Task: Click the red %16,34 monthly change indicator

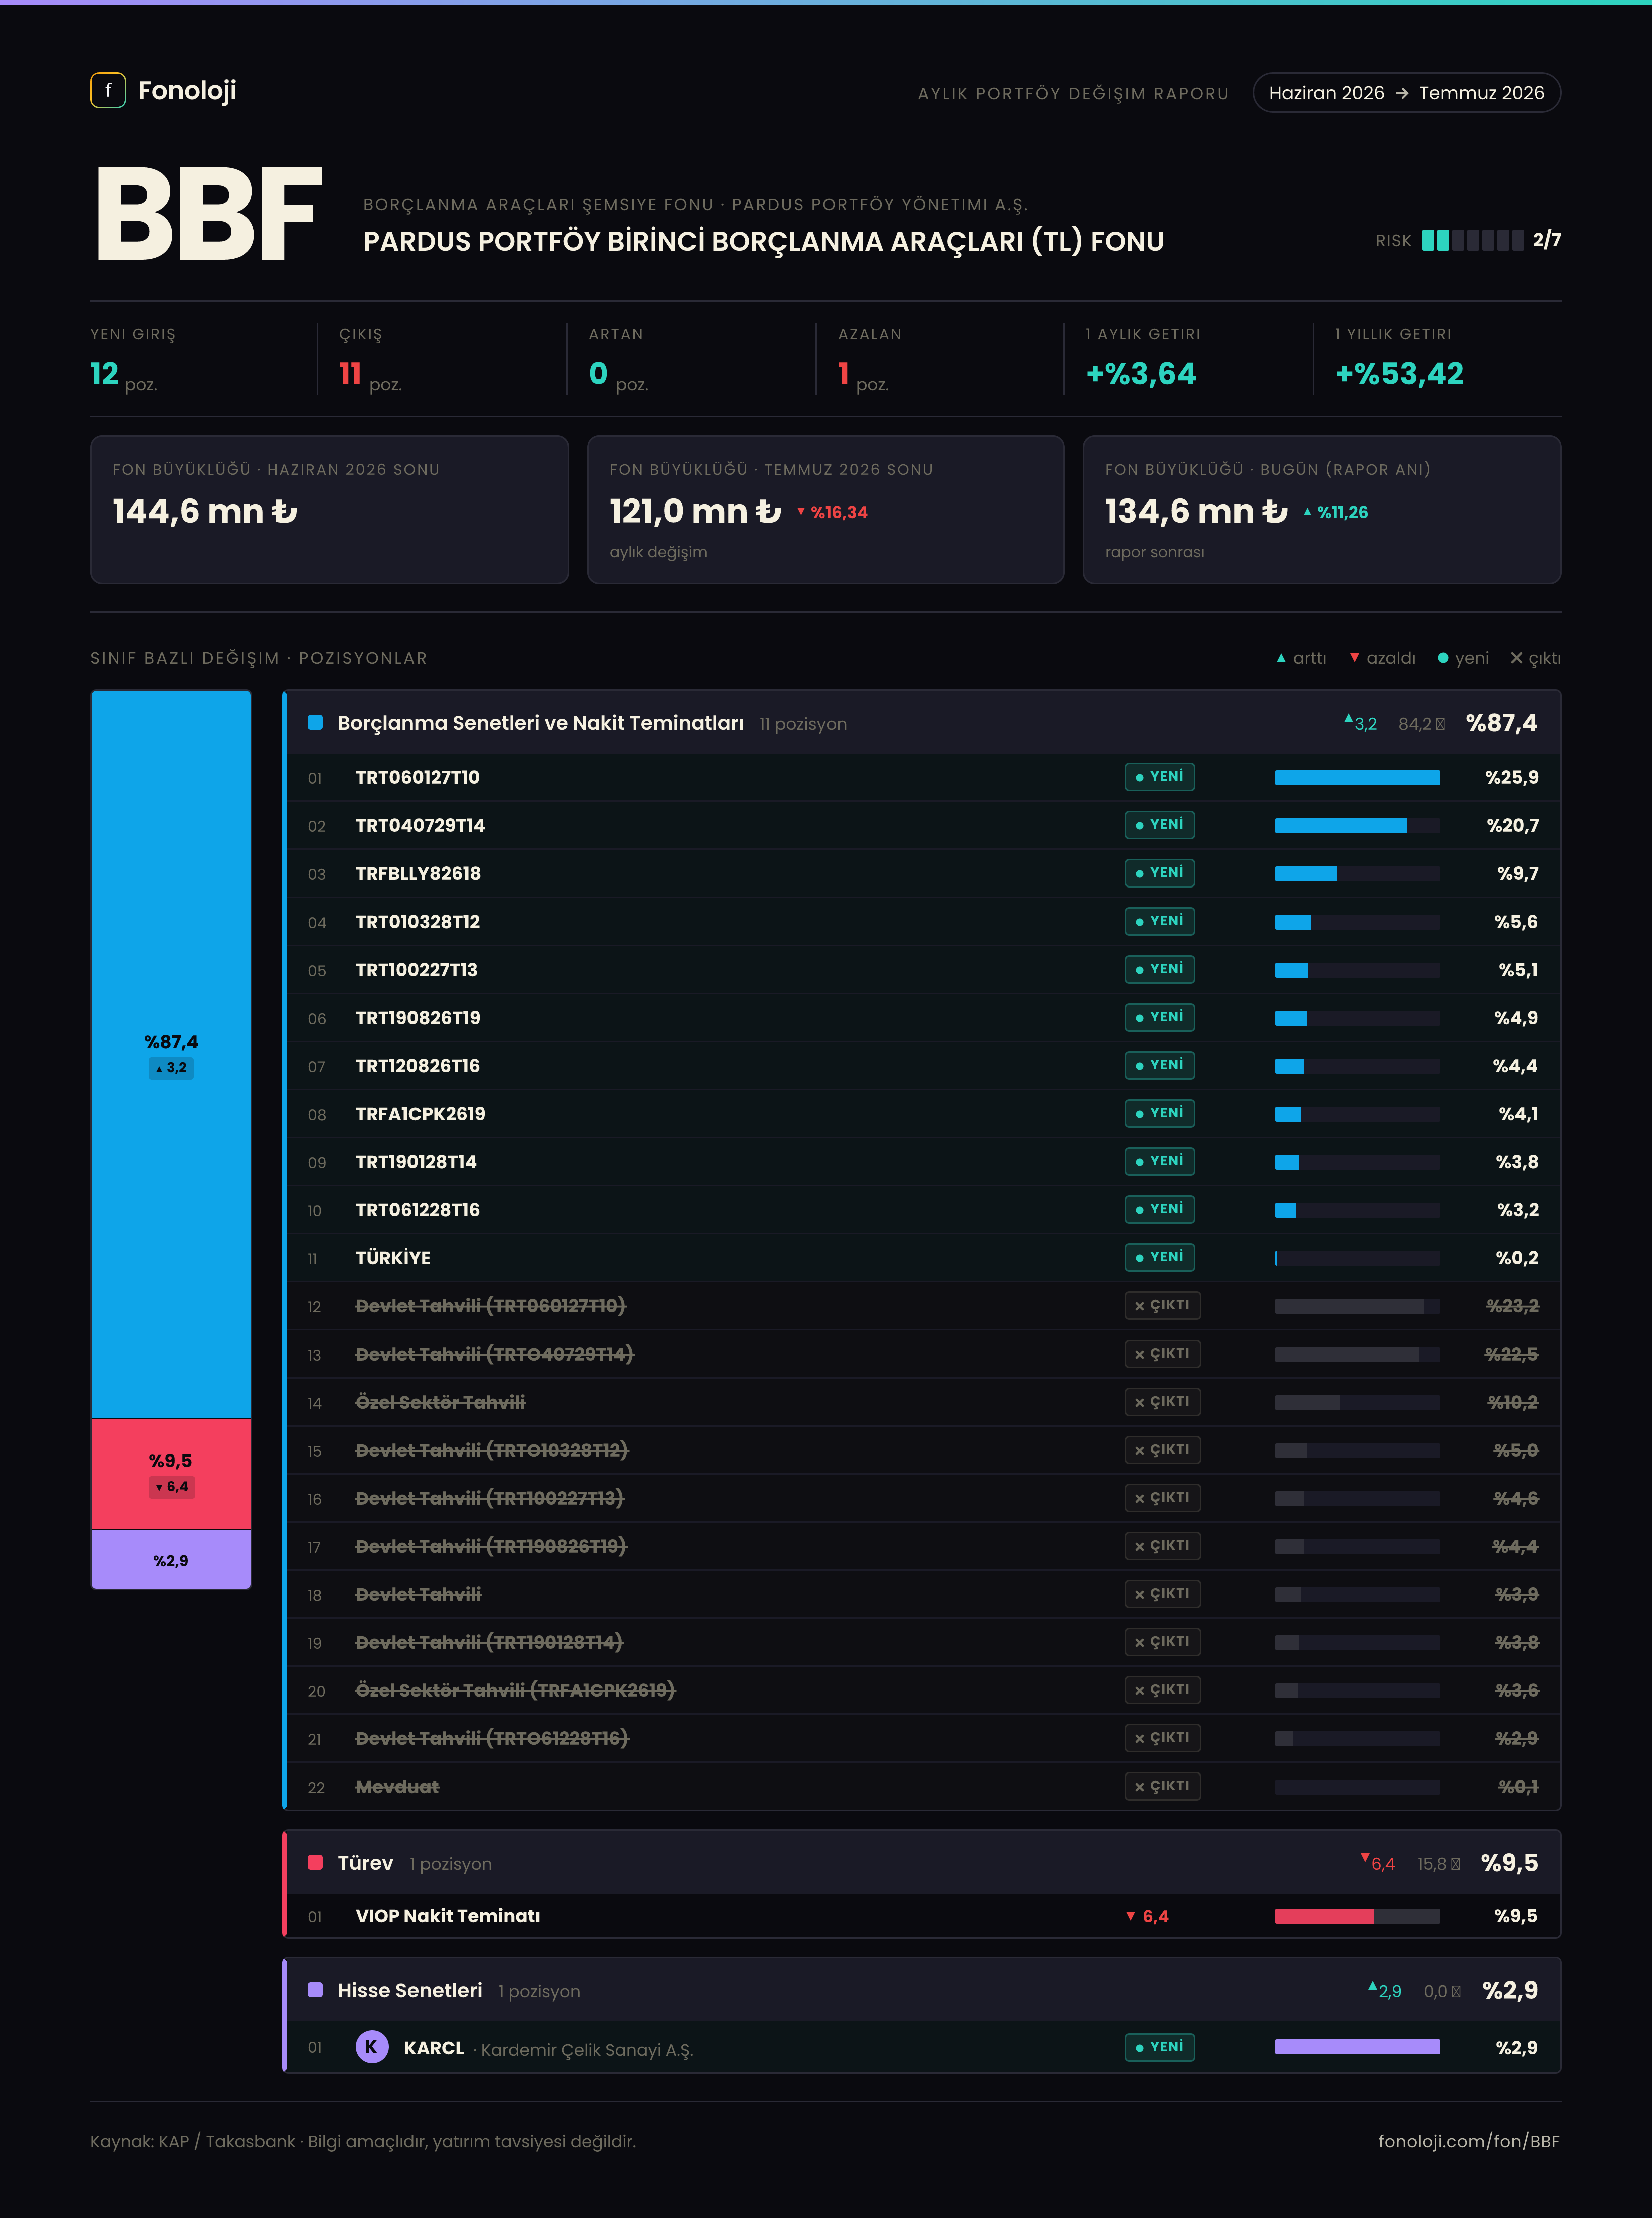Action: [832, 512]
